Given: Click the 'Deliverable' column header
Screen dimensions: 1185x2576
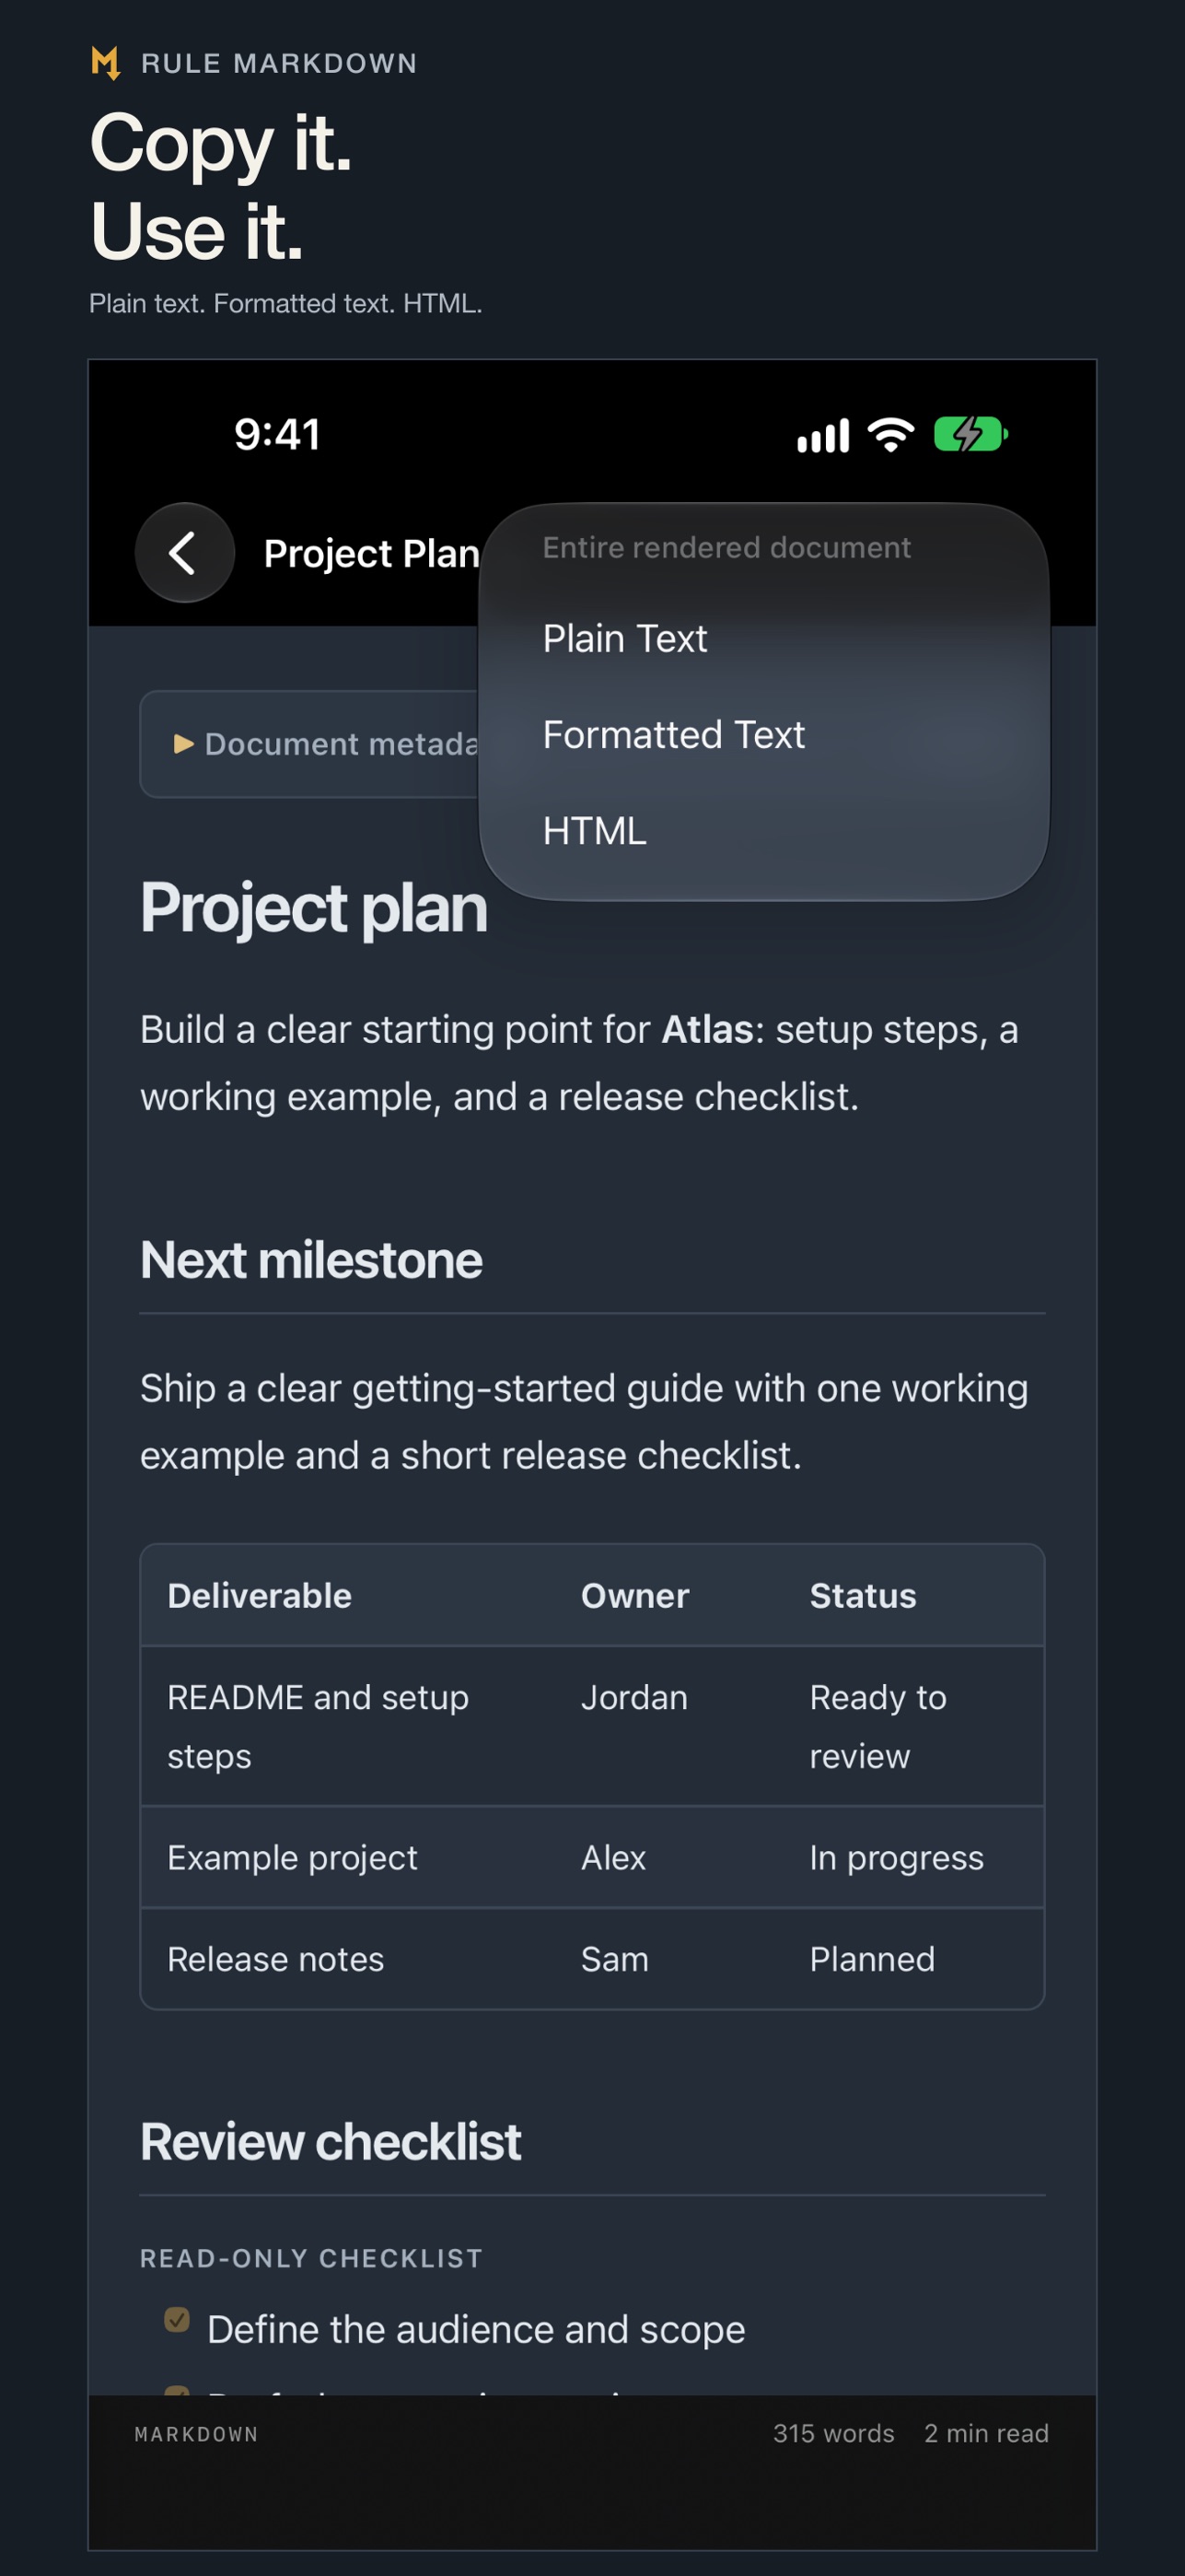Looking at the screenshot, I should coord(260,1596).
